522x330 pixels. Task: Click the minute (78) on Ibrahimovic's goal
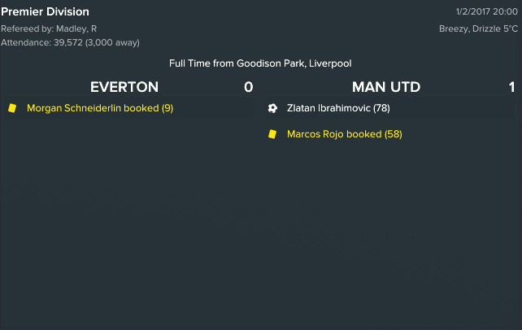pos(381,108)
